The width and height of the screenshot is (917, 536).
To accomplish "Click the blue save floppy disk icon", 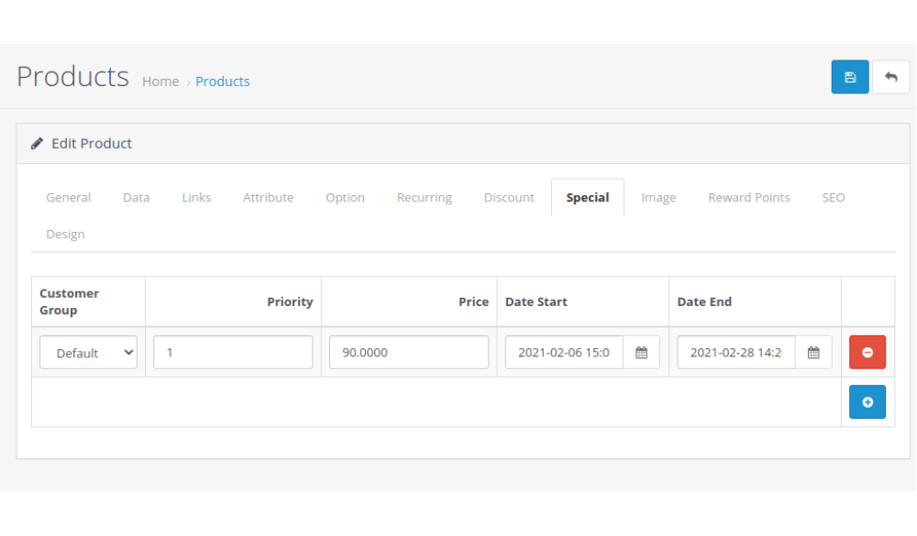I will (849, 78).
